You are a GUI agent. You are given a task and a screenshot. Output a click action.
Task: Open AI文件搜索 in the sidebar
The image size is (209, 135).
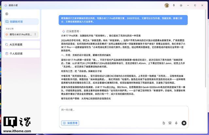pyautogui.click(x=21, y=44)
